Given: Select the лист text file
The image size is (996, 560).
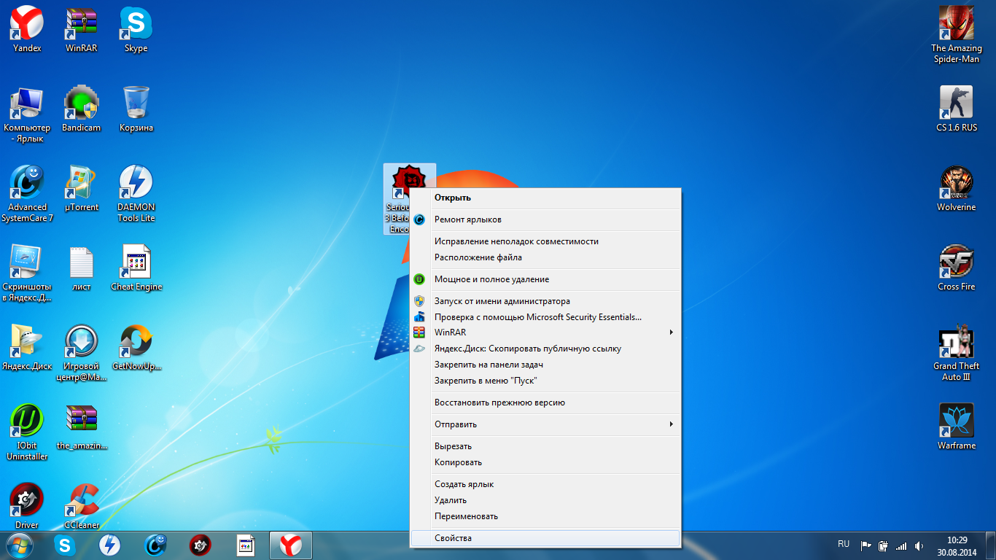Looking at the screenshot, I should point(82,268).
